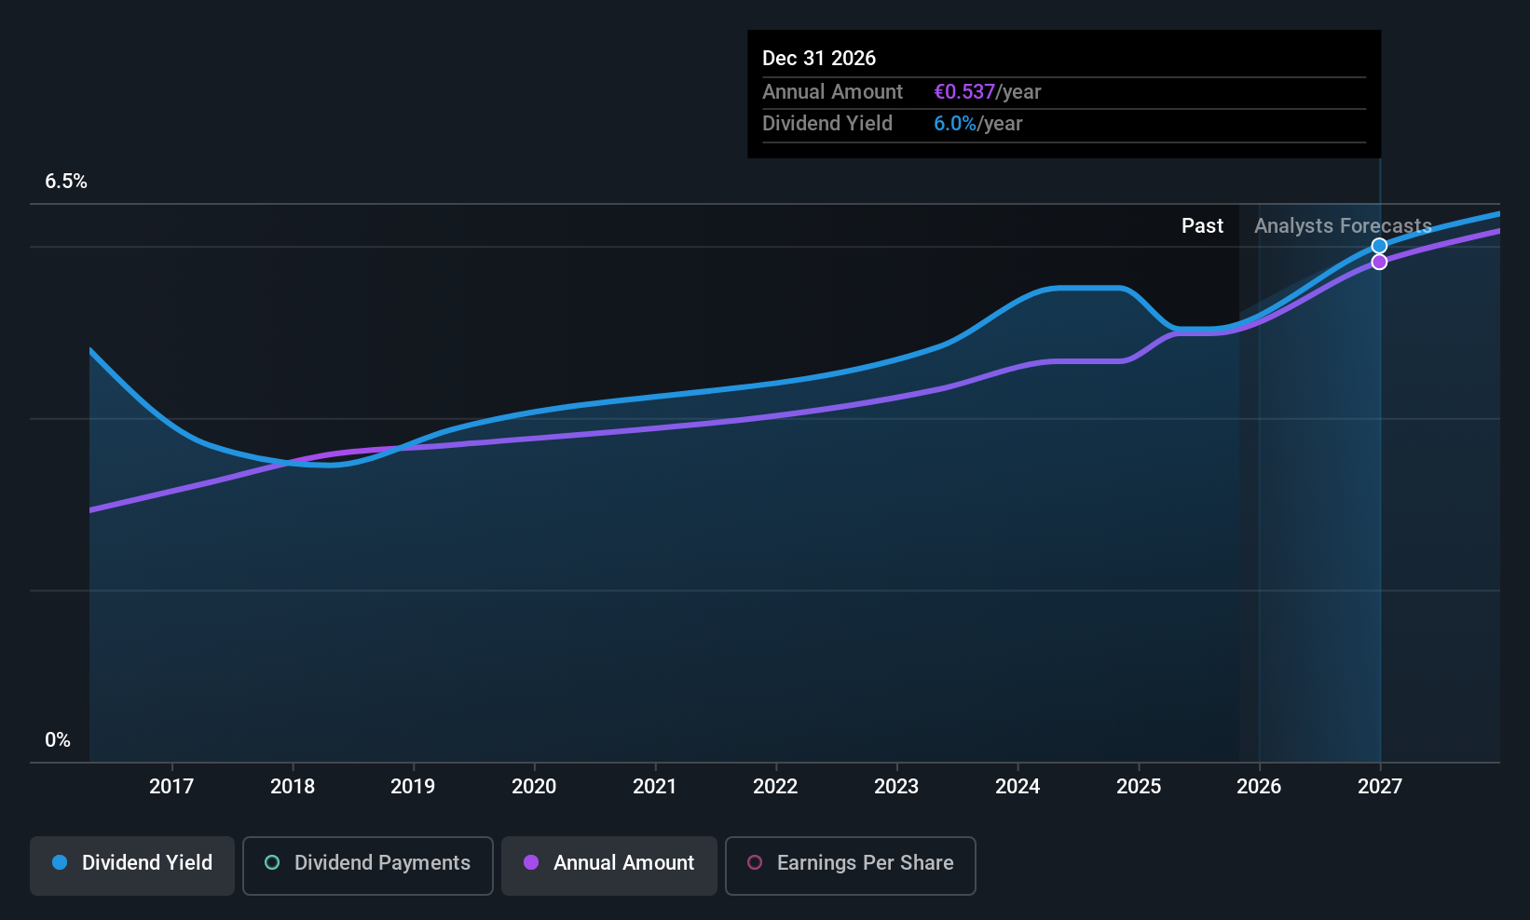Click the blue Dividend Yield data point marker

click(1379, 246)
